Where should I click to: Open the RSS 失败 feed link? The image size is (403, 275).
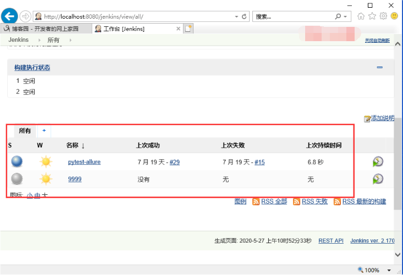click(314, 201)
